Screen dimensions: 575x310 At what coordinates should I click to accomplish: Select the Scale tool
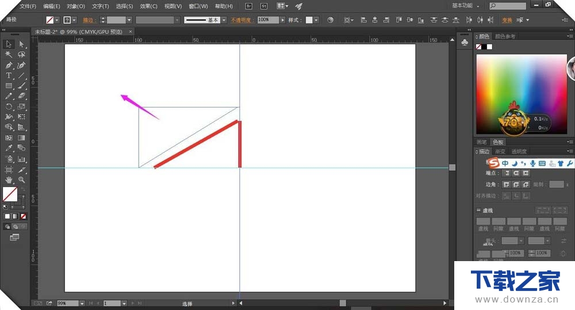[21, 106]
